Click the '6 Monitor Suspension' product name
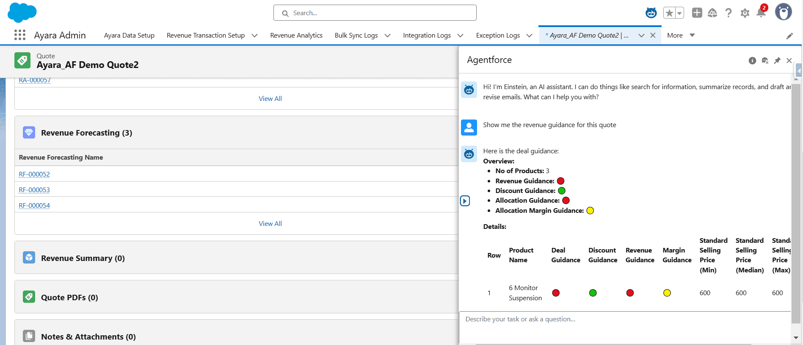Screen dimensions: 803x345 [x=525, y=293]
